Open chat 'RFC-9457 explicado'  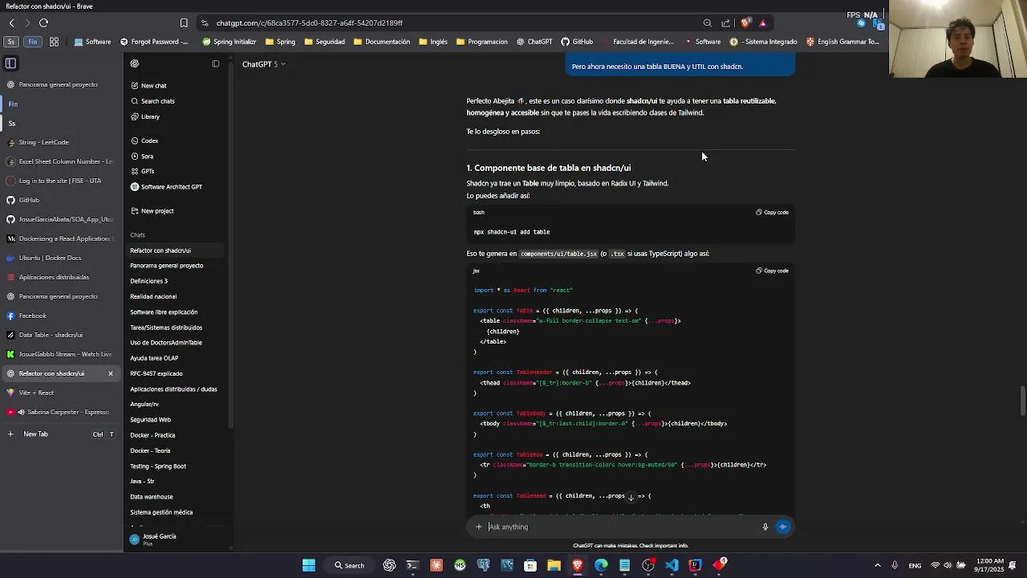156,373
